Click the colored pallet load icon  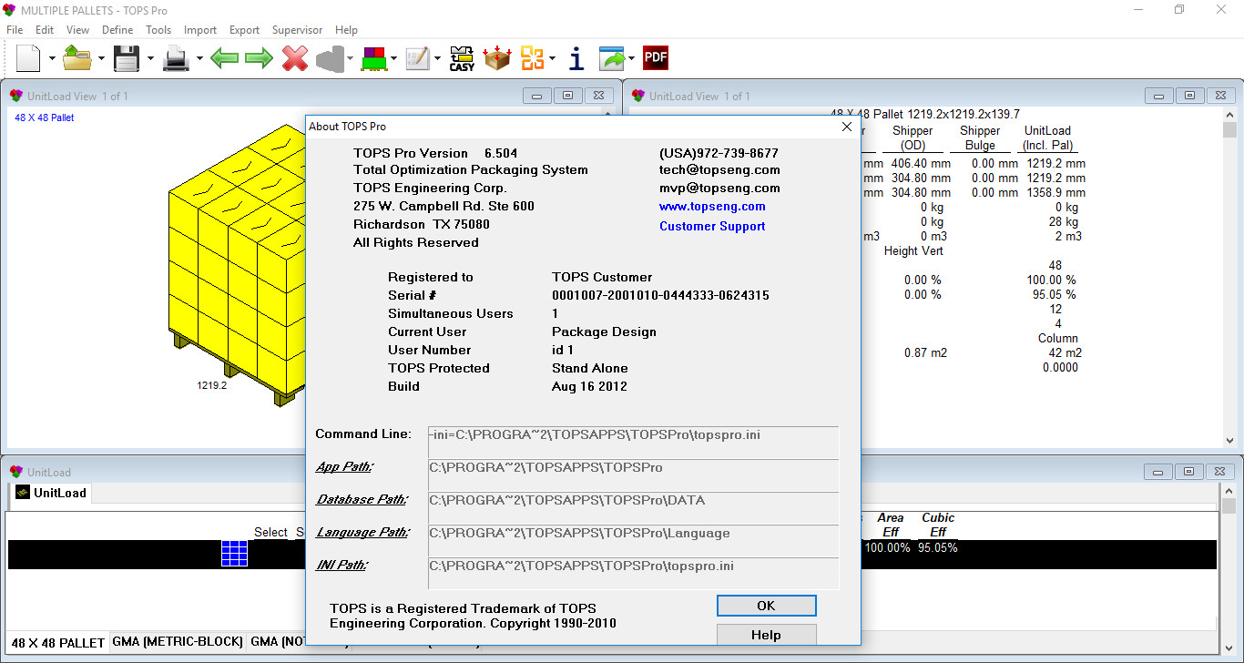[x=373, y=59]
